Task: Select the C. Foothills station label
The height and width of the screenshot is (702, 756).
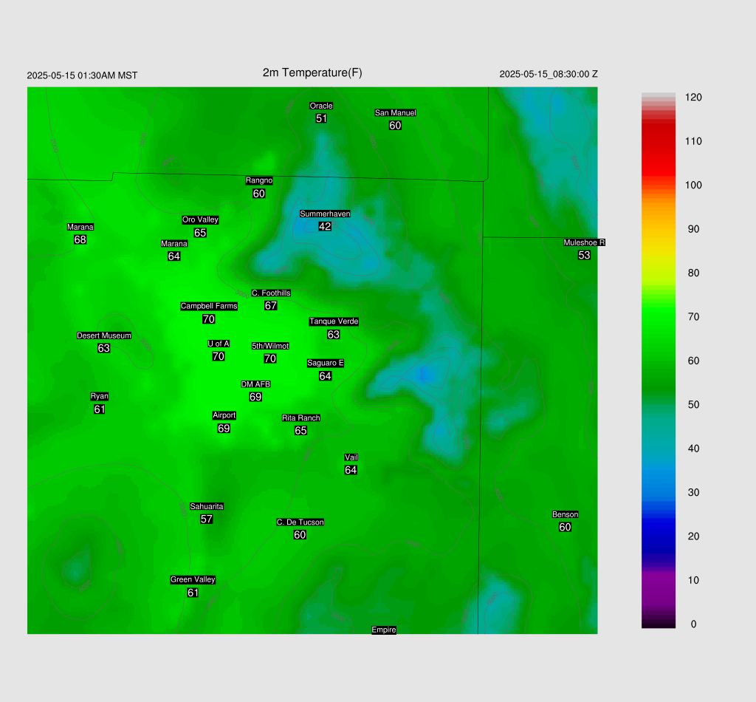Action: click(x=271, y=293)
